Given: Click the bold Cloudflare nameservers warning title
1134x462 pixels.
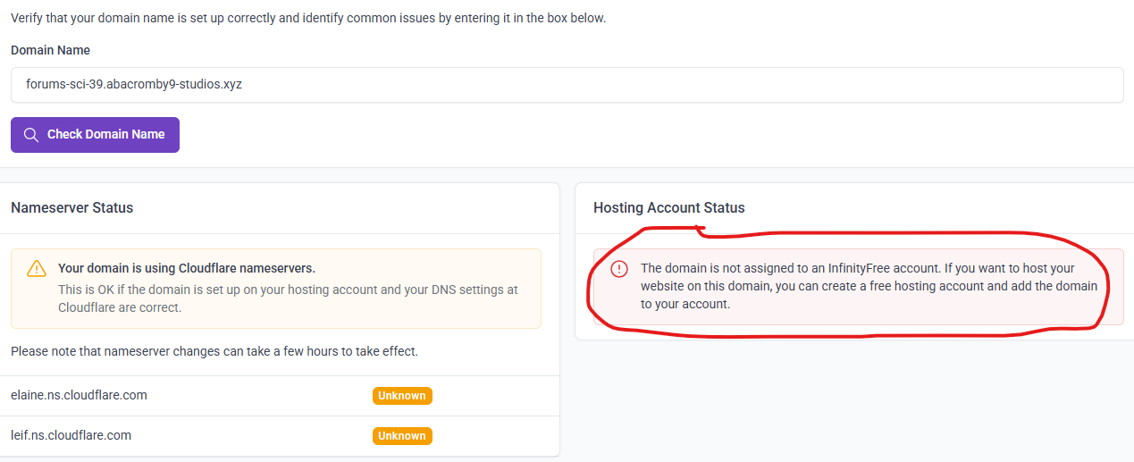Looking at the screenshot, I should 187,268.
